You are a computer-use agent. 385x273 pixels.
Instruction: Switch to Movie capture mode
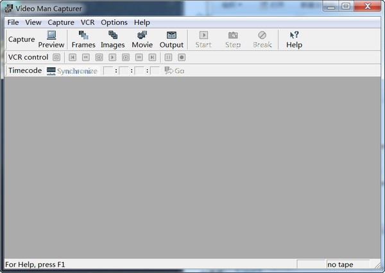(x=142, y=40)
